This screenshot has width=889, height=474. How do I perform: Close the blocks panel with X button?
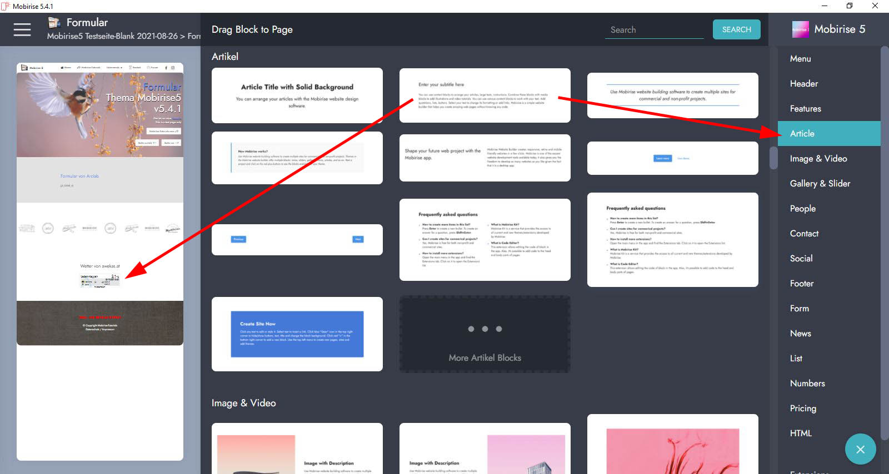tap(860, 449)
